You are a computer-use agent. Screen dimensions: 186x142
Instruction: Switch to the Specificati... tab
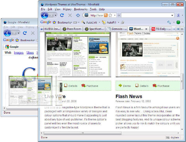(94, 29)
